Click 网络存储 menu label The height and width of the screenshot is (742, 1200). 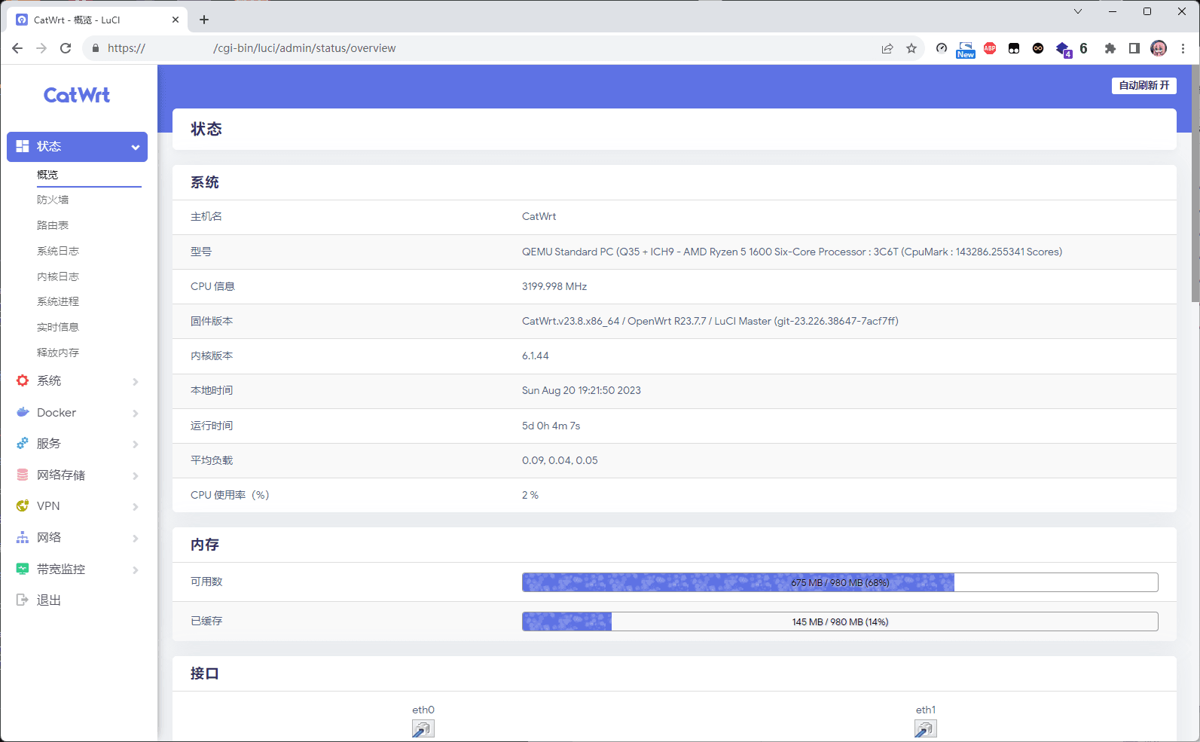[x=61, y=475]
